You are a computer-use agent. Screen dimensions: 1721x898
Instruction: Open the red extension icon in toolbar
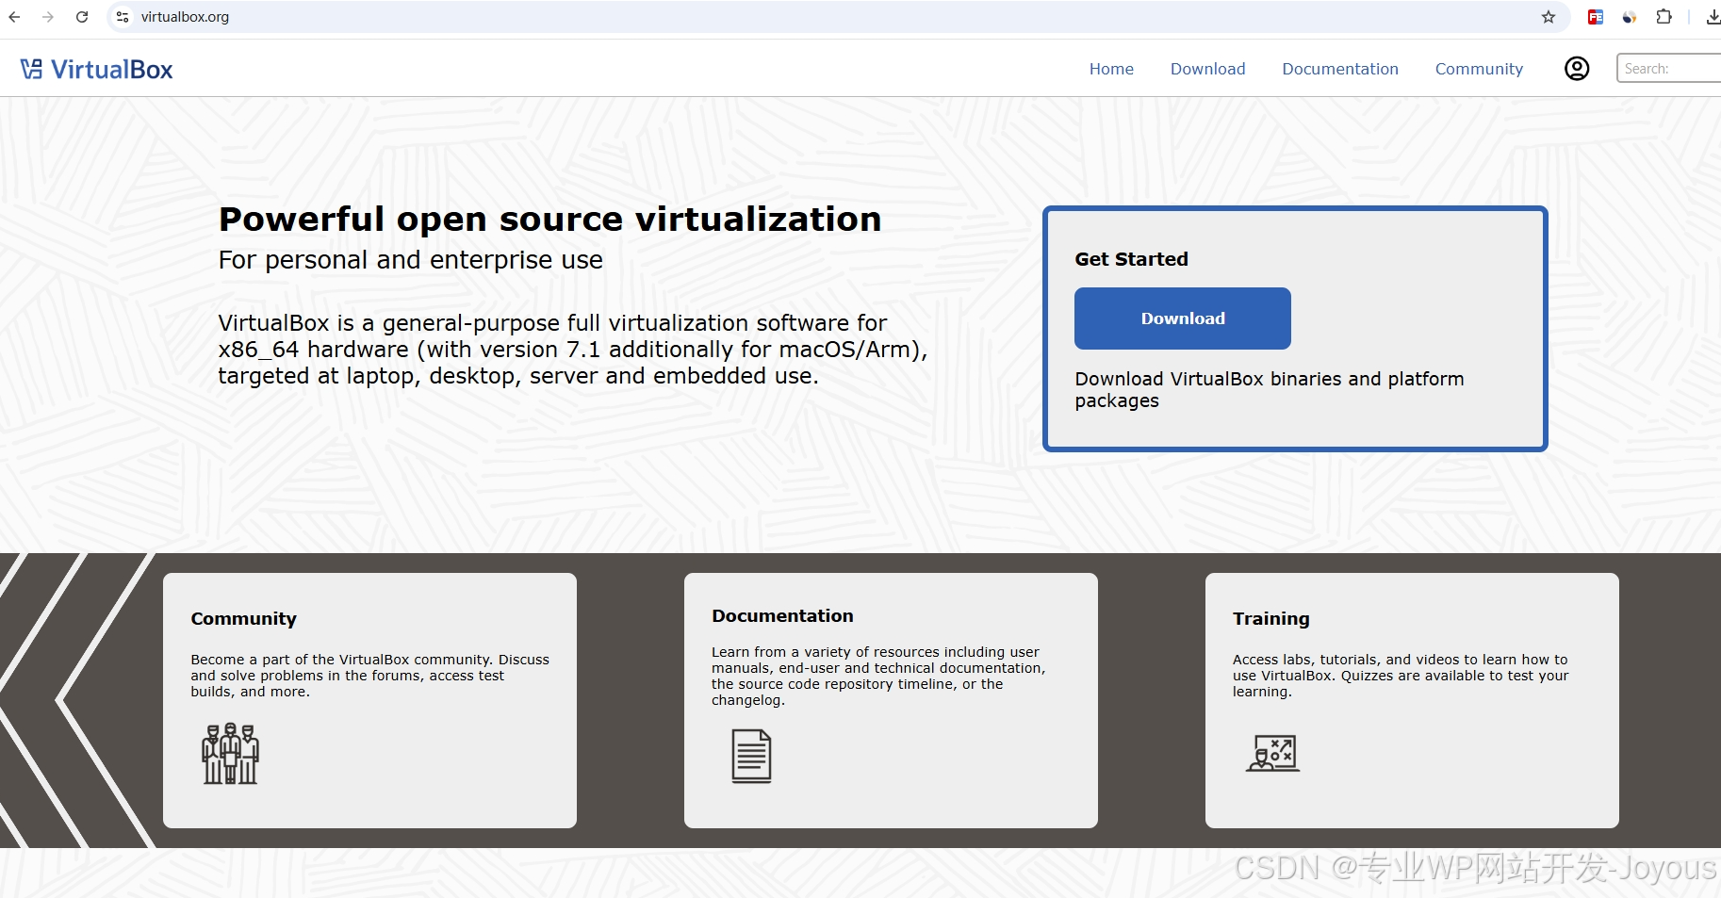1596,17
